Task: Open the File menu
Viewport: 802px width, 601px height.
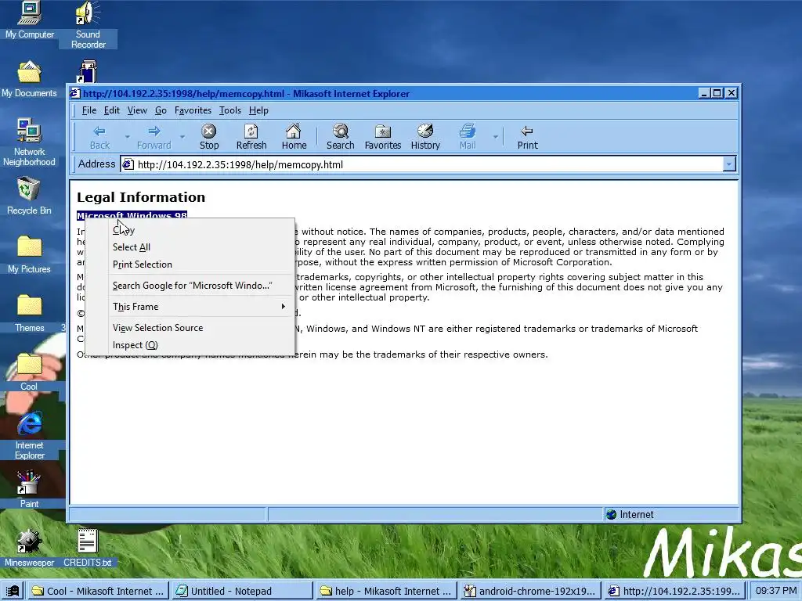Action: [x=89, y=110]
